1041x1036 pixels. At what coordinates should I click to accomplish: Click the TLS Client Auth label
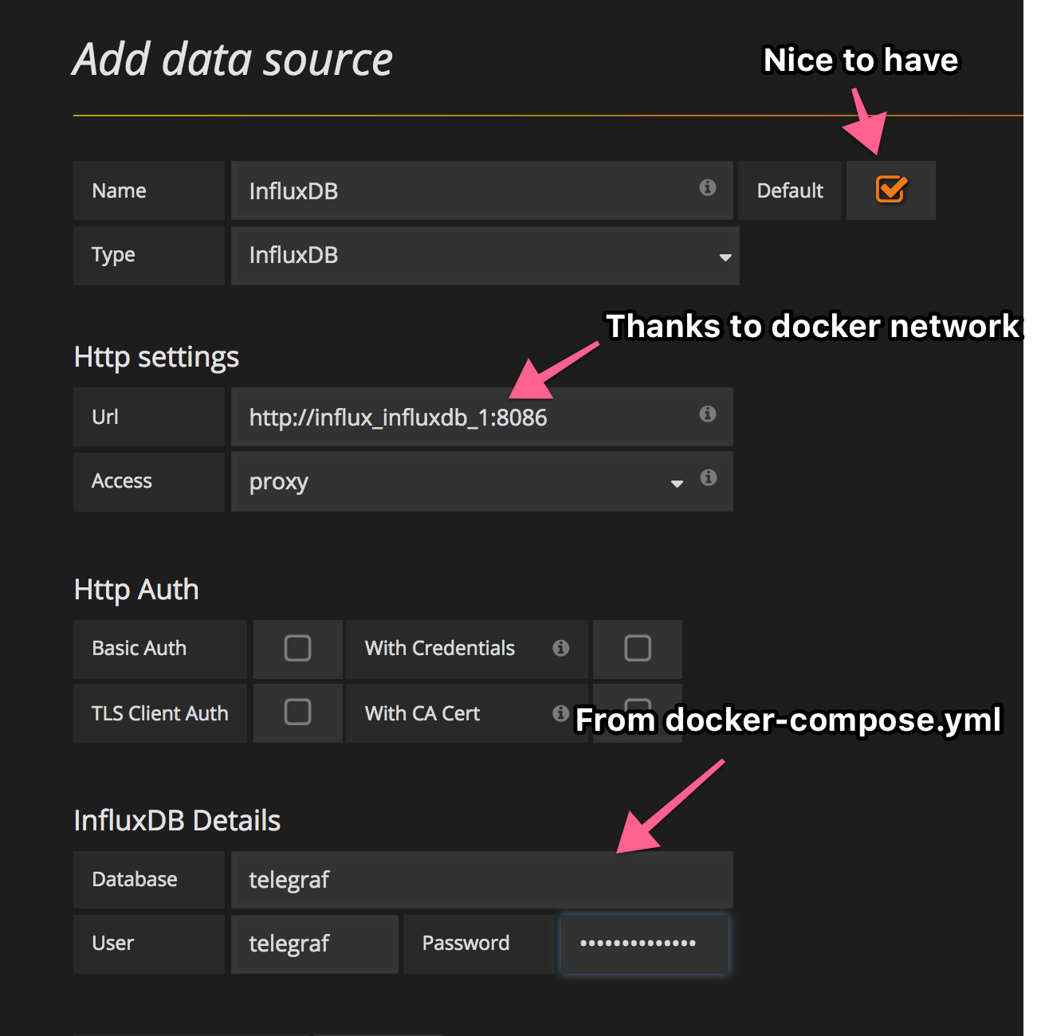coord(159,713)
